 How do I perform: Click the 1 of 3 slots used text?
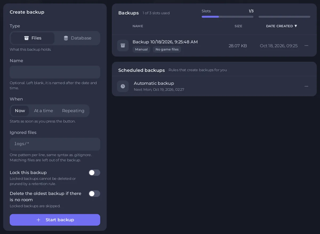[156, 13]
